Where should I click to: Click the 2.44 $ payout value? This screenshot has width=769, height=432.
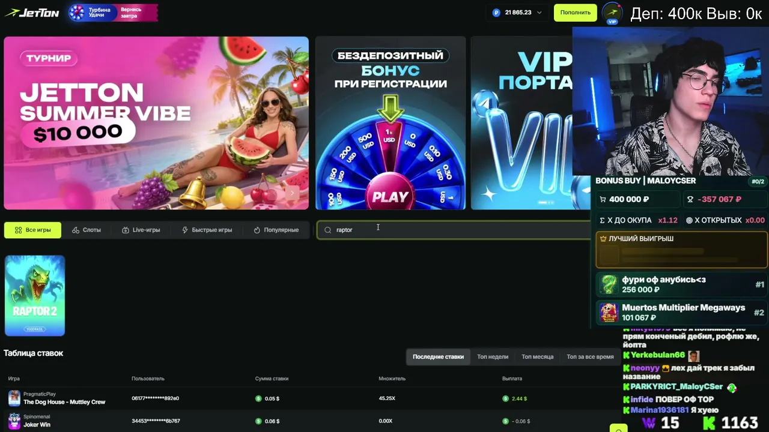[519, 398]
